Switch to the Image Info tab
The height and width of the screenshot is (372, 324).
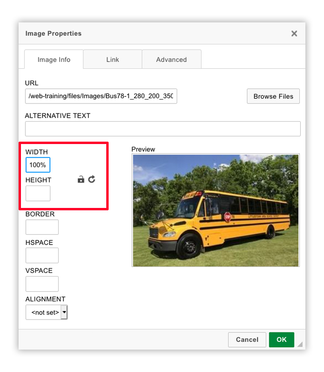(54, 60)
